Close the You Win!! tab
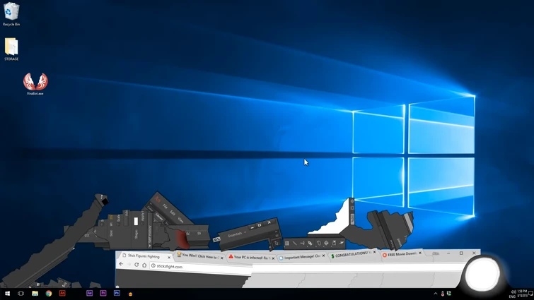Image resolution: width=534 pixels, height=300 pixels. (222, 258)
